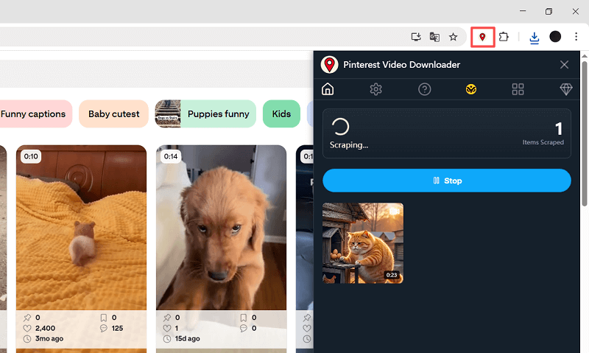
Task: Select the scraped orange cat video thumbnail
Action: tap(363, 243)
